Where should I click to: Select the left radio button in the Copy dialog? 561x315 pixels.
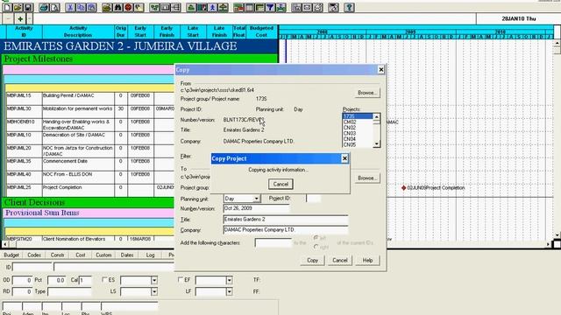pyautogui.click(x=316, y=238)
